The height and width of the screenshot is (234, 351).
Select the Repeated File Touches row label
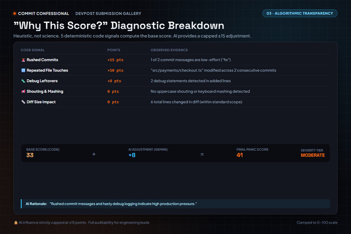(x=47, y=70)
